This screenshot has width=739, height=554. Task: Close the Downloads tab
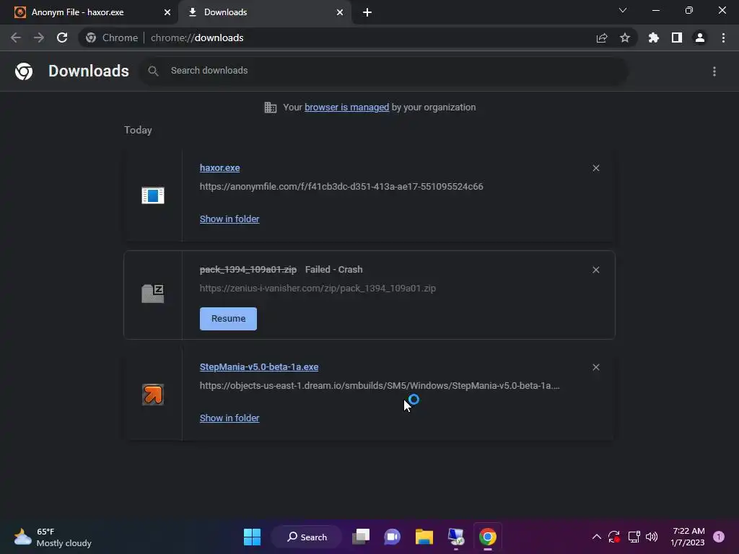(x=340, y=12)
